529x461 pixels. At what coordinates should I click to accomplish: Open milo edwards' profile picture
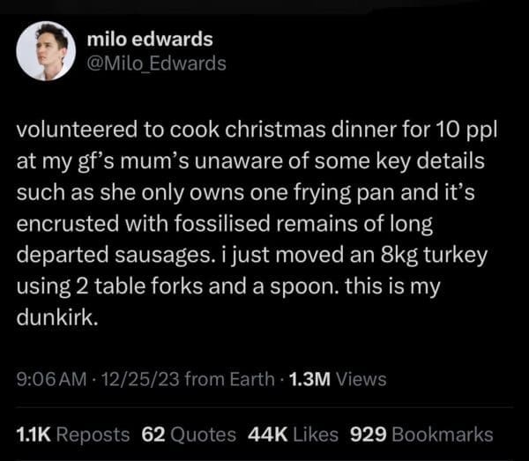tap(46, 51)
